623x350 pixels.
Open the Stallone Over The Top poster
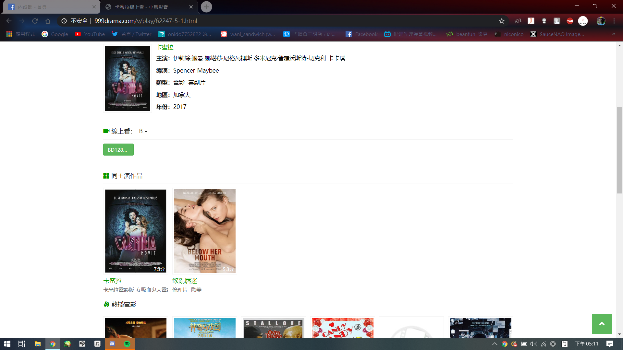coord(274,328)
